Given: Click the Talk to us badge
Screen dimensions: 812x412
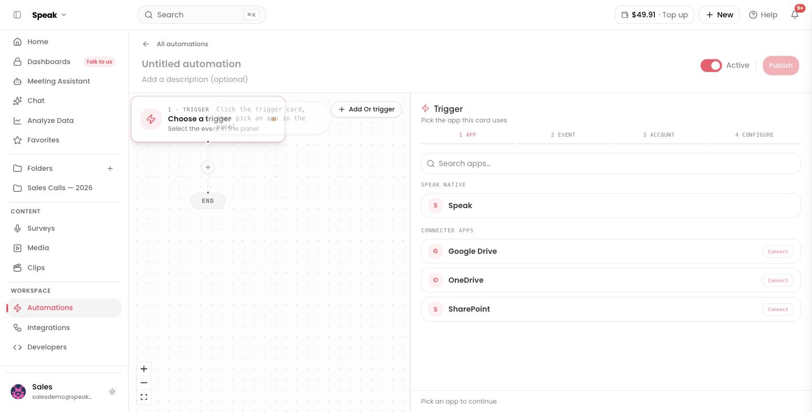Looking at the screenshot, I should [99, 61].
